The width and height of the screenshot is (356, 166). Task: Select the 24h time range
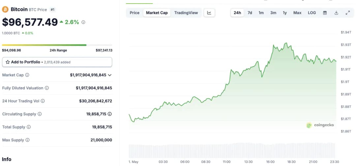coord(237,13)
